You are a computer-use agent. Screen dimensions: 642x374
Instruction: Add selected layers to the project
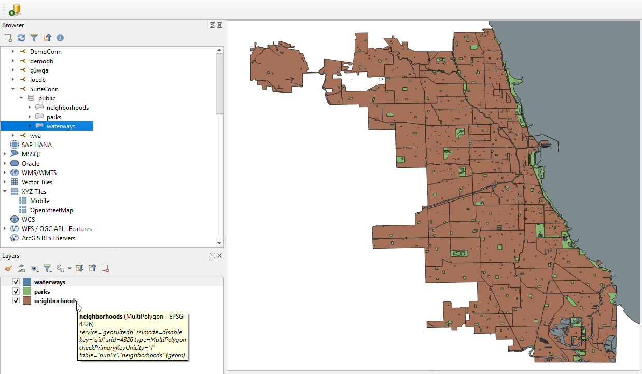click(x=7, y=37)
